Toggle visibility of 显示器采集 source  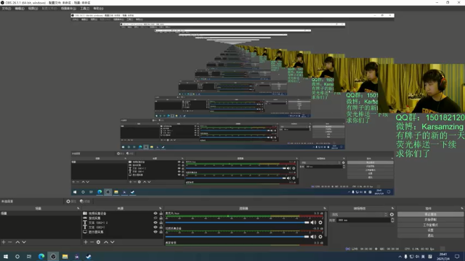[155, 232]
